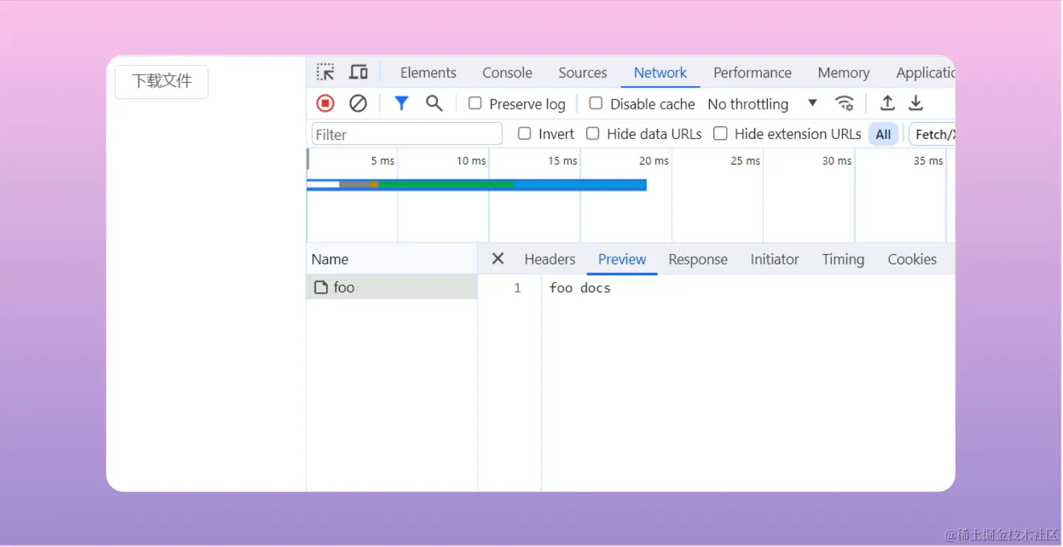
Task: Click the 下载文件 button
Action: tap(162, 81)
